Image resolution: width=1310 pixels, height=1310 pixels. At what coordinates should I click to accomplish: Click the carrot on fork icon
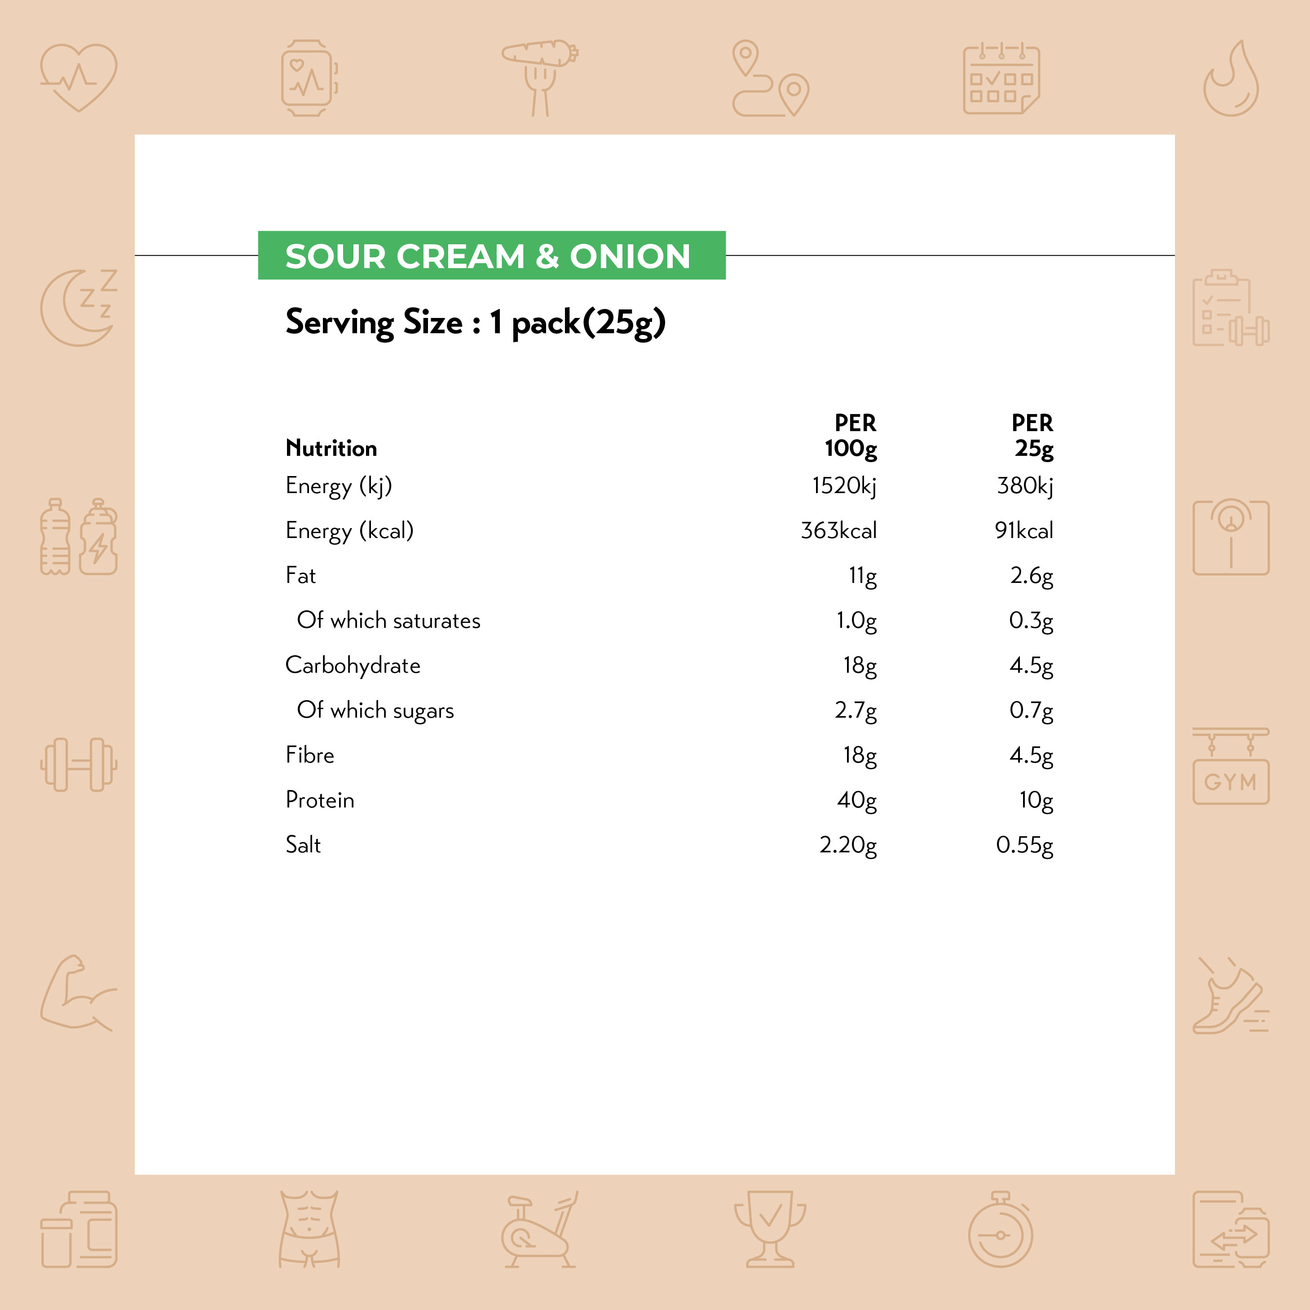(x=540, y=78)
